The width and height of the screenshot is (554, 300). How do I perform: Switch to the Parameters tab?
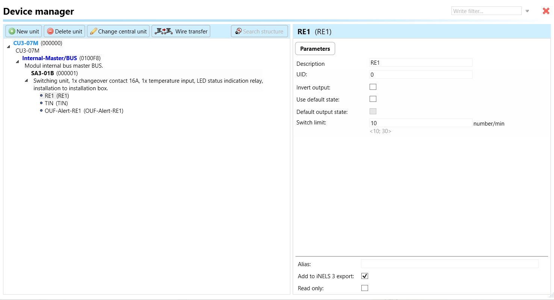tap(315, 49)
